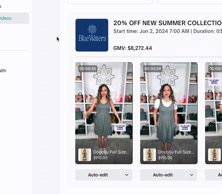The image size is (222, 194).
Task: Open the second video with white t-shirt
Action: point(169,107)
